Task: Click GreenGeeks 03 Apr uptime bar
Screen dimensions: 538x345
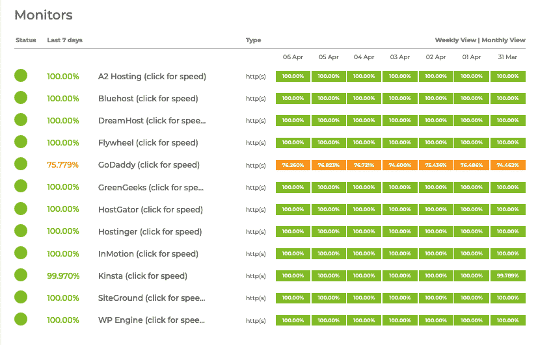Action: tap(400, 188)
